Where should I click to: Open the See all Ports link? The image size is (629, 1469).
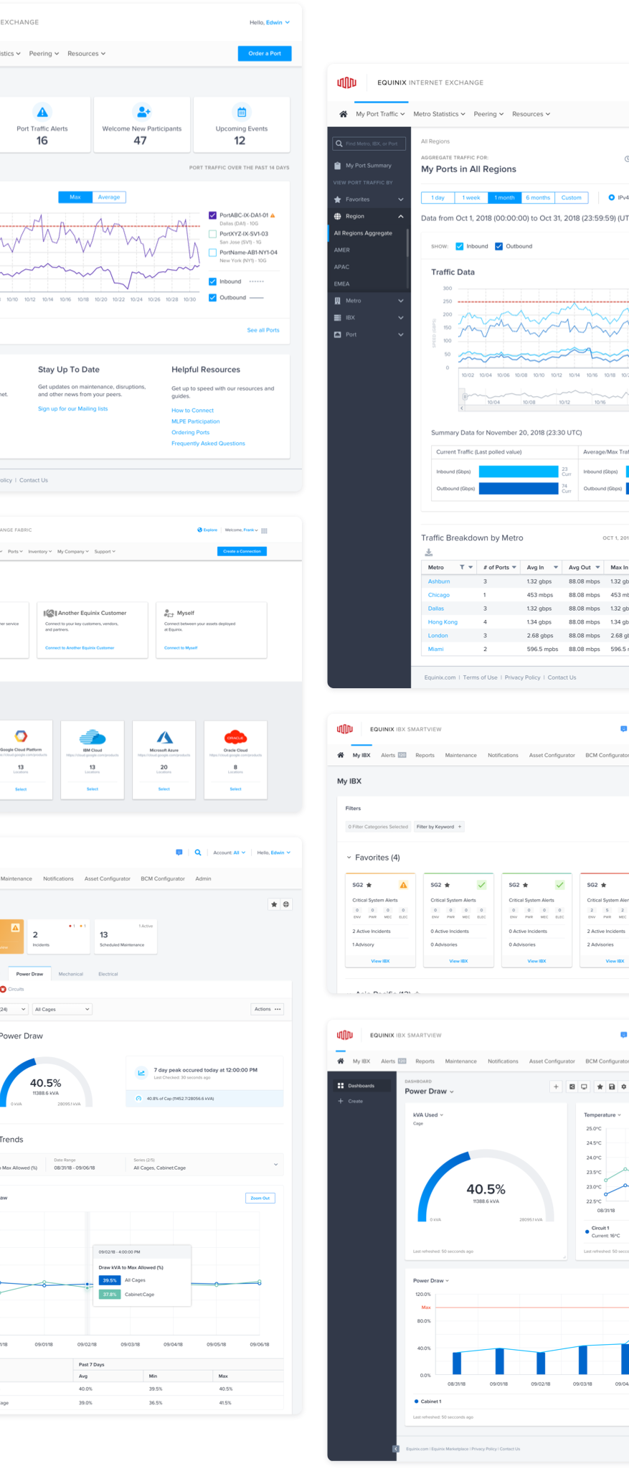263,330
